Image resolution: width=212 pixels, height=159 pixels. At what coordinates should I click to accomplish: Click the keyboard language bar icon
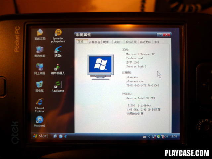click(x=145, y=137)
